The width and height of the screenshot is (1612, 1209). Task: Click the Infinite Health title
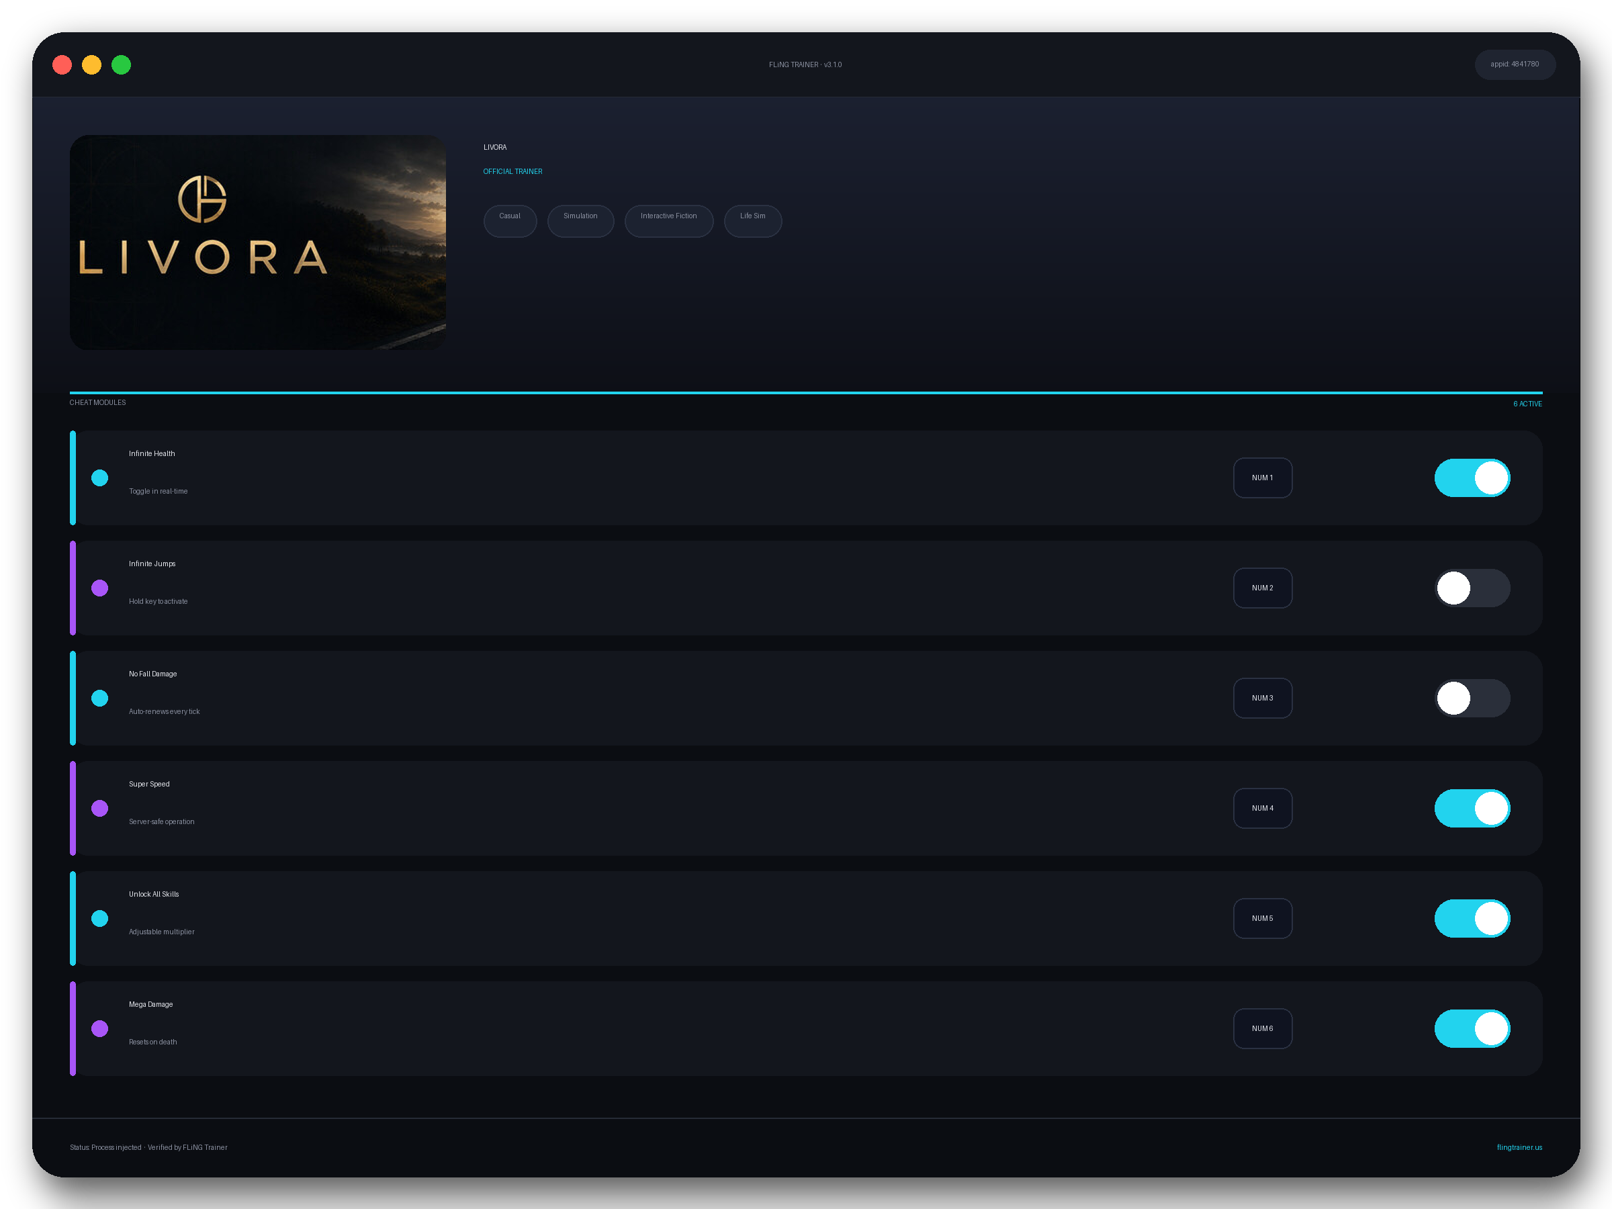152,453
